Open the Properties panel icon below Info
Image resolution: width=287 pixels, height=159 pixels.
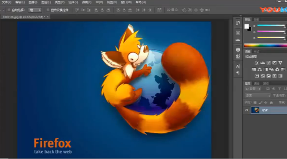pos(238,56)
